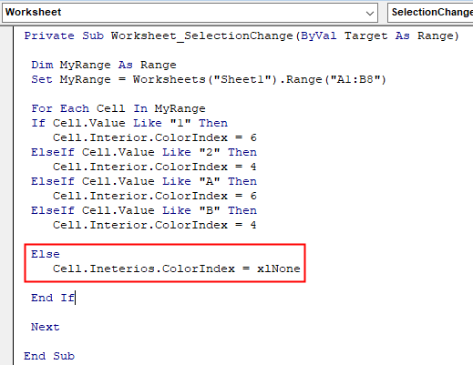Click the ColorIndex = 4 line under Like "B"
The width and height of the screenshot is (473, 365).
point(155,225)
